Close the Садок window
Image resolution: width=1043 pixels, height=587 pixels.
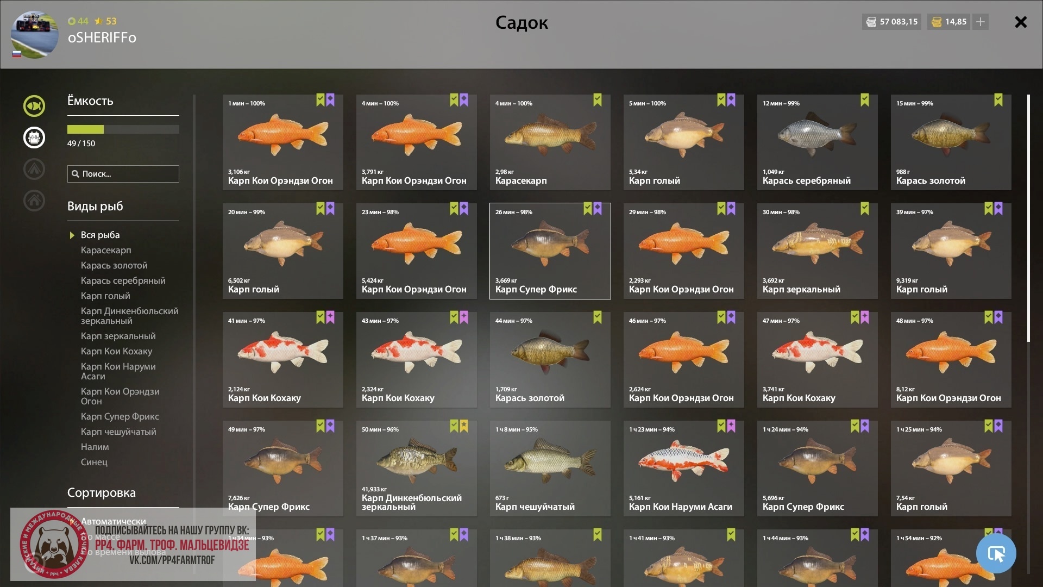(1021, 22)
